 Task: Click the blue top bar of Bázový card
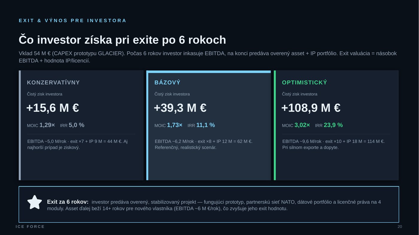209,72
